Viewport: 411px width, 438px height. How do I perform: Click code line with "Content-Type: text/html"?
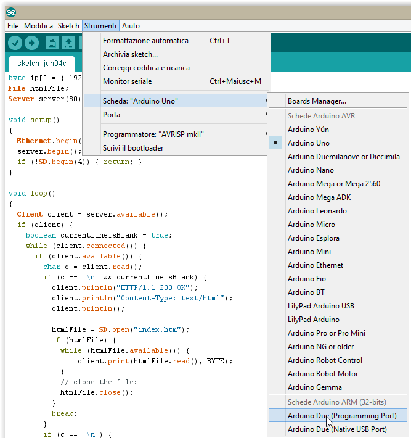(x=142, y=299)
